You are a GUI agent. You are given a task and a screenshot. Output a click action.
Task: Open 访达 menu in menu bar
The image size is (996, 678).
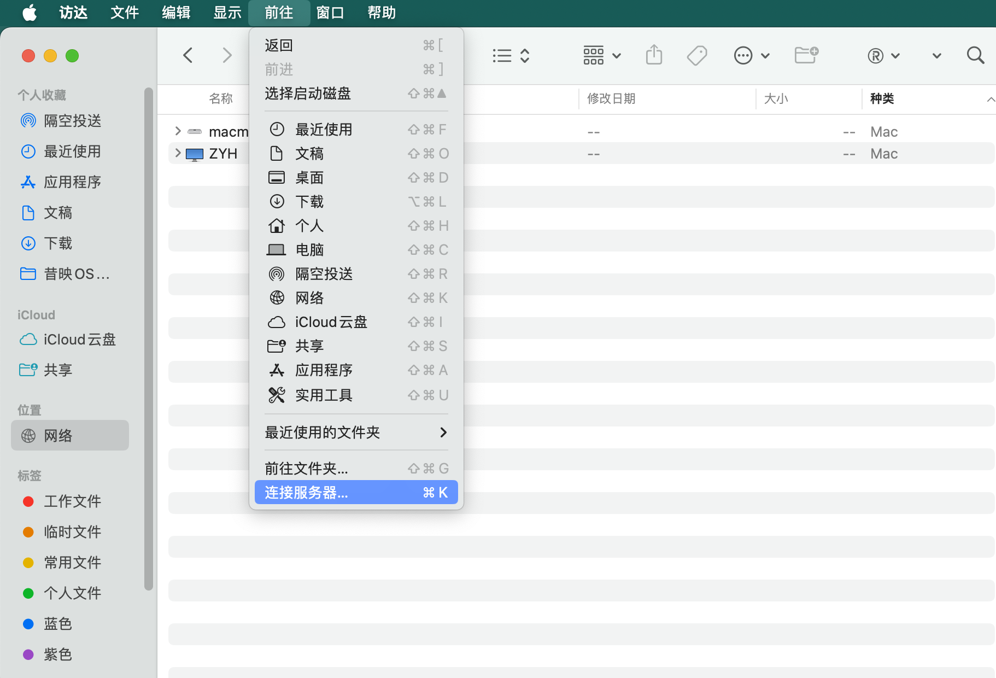pos(73,12)
